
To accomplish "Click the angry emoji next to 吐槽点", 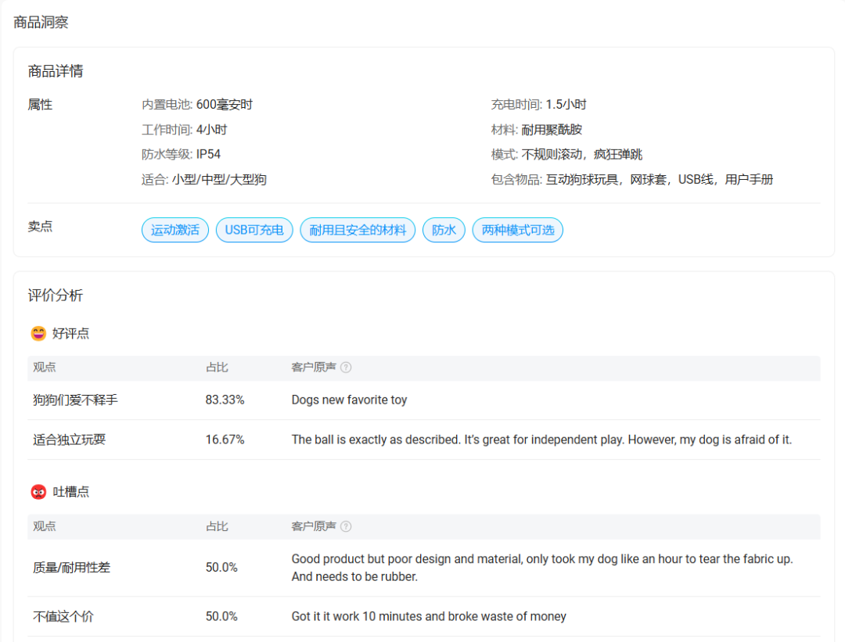I will (38, 492).
